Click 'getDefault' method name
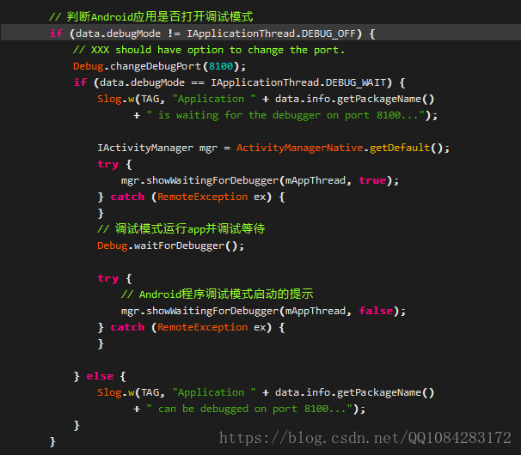 (400, 148)
